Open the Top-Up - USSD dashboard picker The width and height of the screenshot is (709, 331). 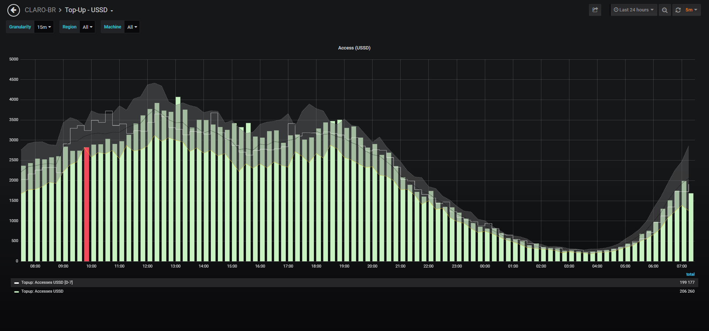(x=89, y=10)
